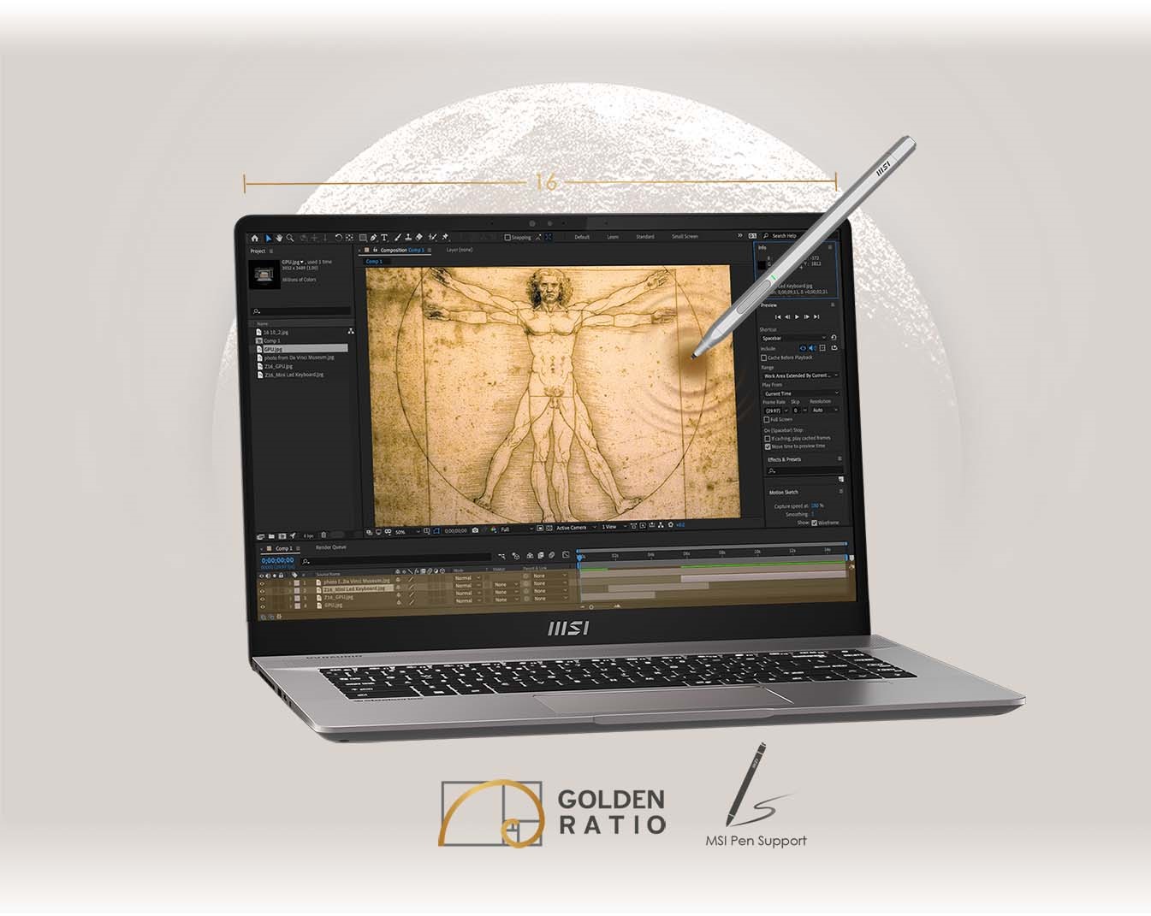Click the snapshot camera icon in viewer
This screenshot has height=916, width=1151.
coord(475,530)
